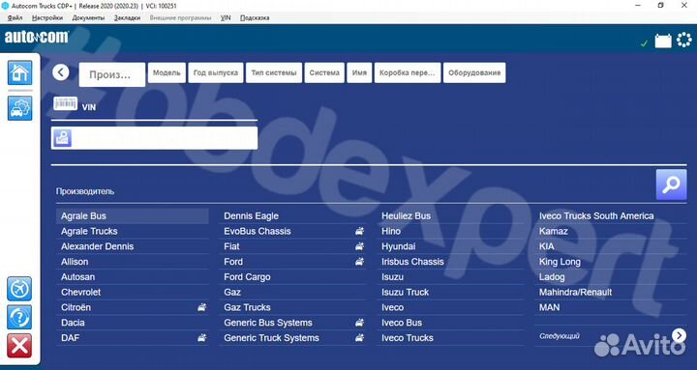Click vehicle icon beside Ford

[359, 262]
